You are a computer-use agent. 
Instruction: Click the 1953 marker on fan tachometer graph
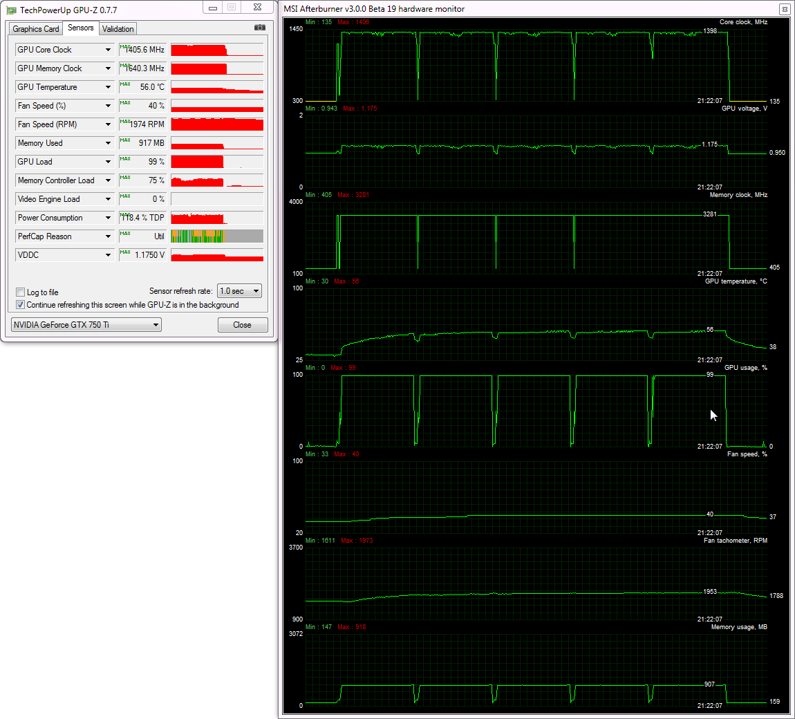pos(710,592)
